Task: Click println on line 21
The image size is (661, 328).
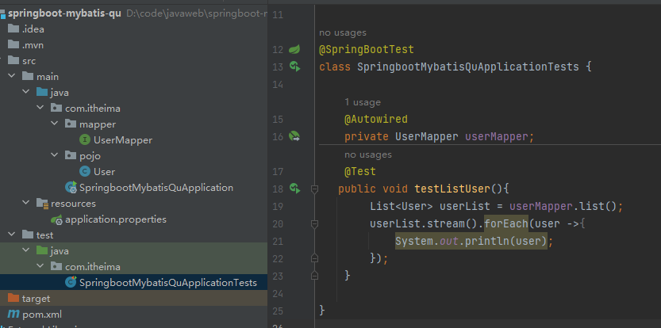Action: pyautogui.click(x=487, y=241)
